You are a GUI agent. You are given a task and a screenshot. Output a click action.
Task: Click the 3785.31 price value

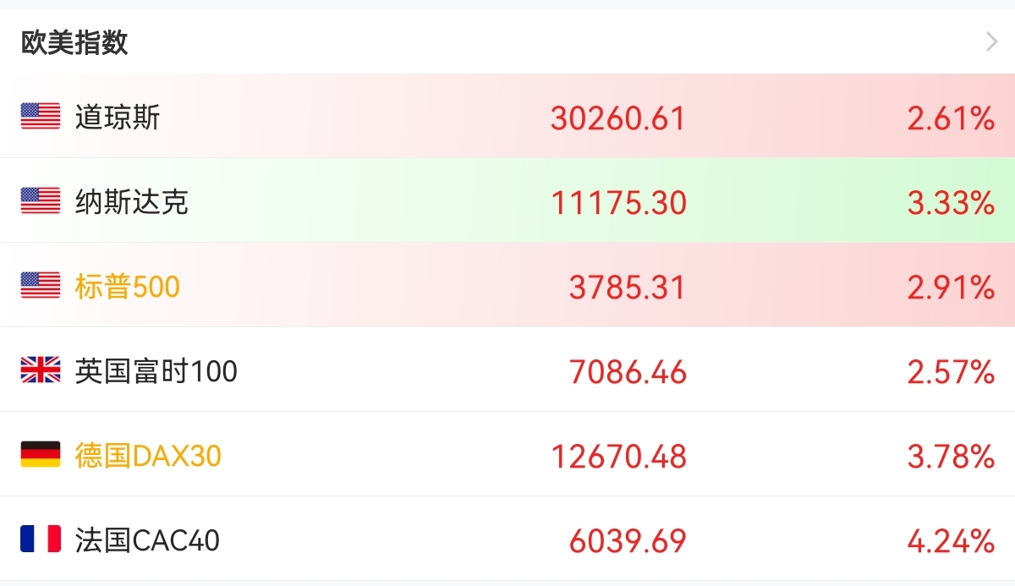pyautogui.click(x=627, y=288)
